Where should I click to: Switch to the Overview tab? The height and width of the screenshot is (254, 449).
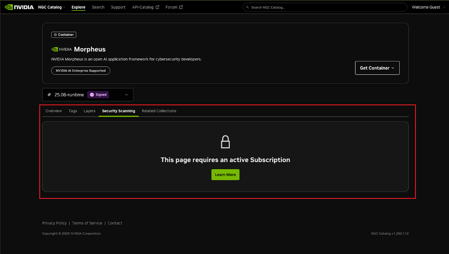pos(54,111)
